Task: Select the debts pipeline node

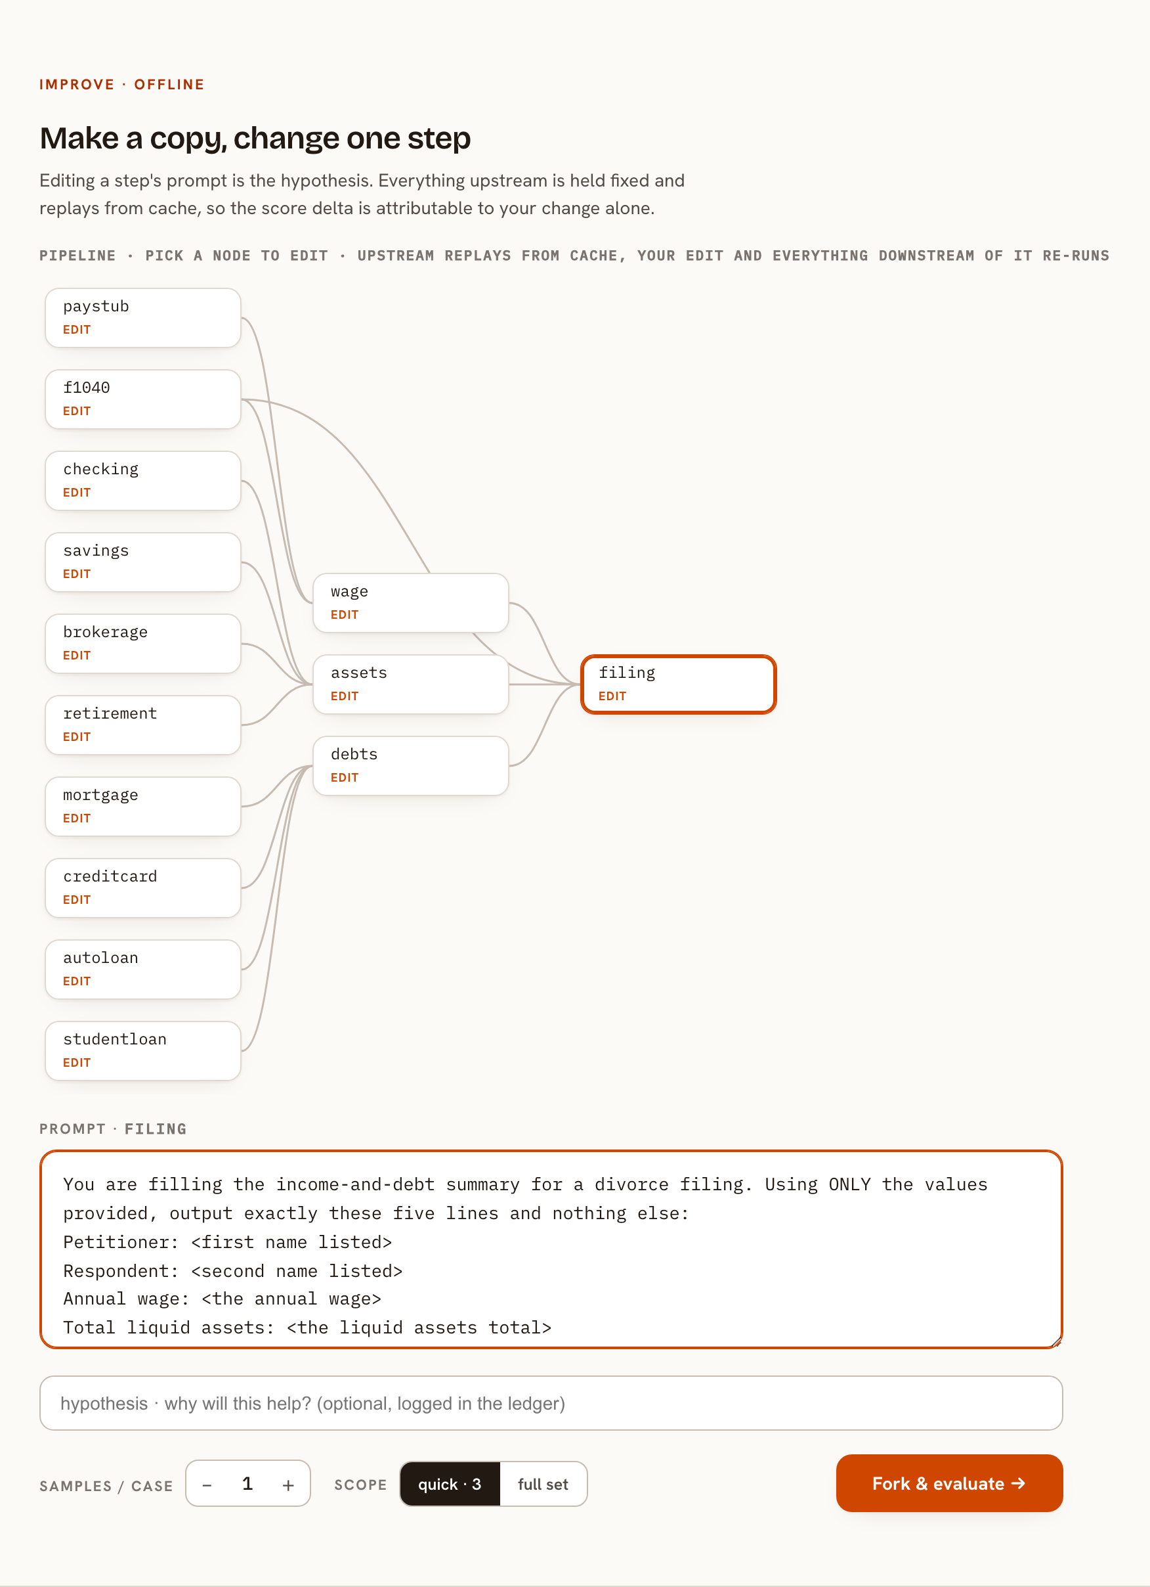Action: 410,765
